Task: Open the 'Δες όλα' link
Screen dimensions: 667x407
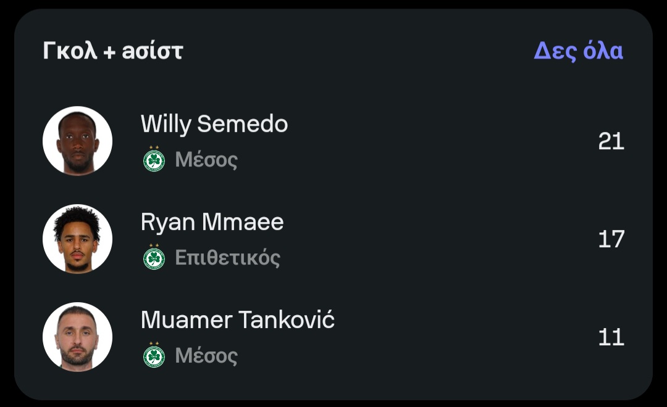Action: (x=578, y=51)
